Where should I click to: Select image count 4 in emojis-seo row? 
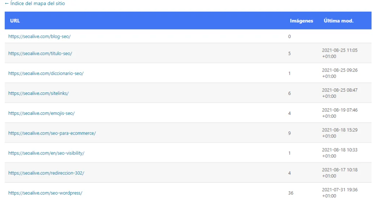pos(290,113)
